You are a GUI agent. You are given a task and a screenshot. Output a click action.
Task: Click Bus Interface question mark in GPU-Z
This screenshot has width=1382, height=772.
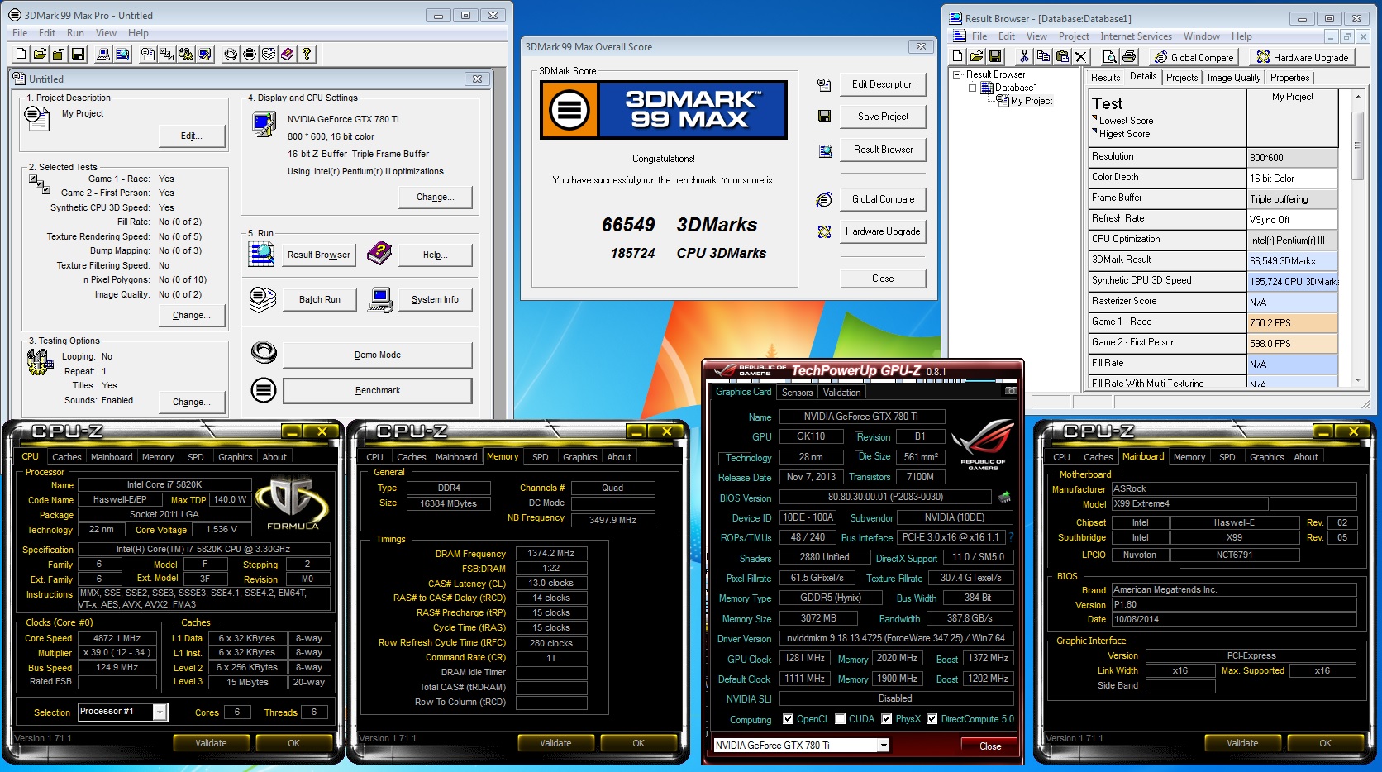click(x=1011, y=537)
